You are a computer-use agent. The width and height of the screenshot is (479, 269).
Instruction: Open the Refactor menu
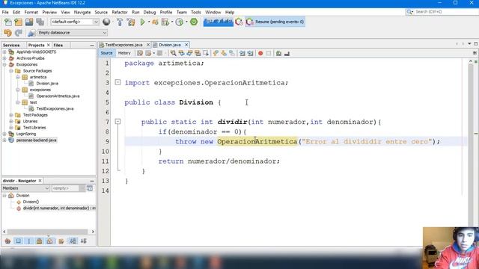(x=120, y=12)
